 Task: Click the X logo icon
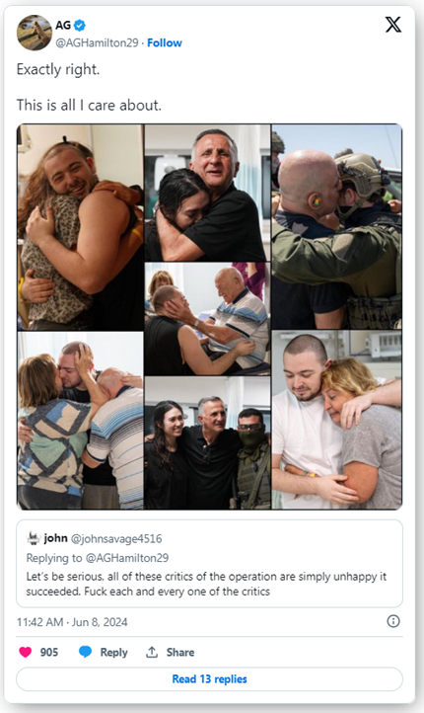pyautogui.click(x=393, y=25)
